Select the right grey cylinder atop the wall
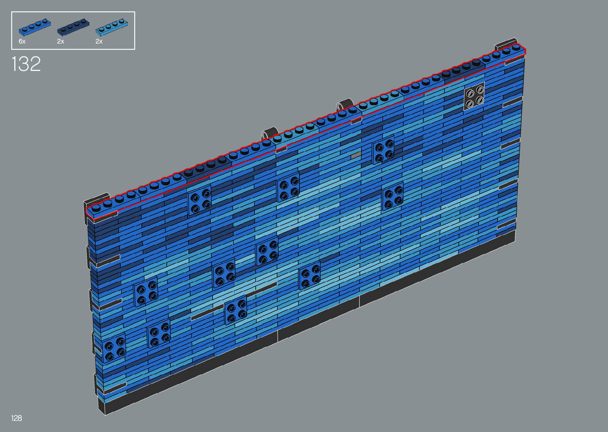The image size is (608, 432). tap(345, 104)
